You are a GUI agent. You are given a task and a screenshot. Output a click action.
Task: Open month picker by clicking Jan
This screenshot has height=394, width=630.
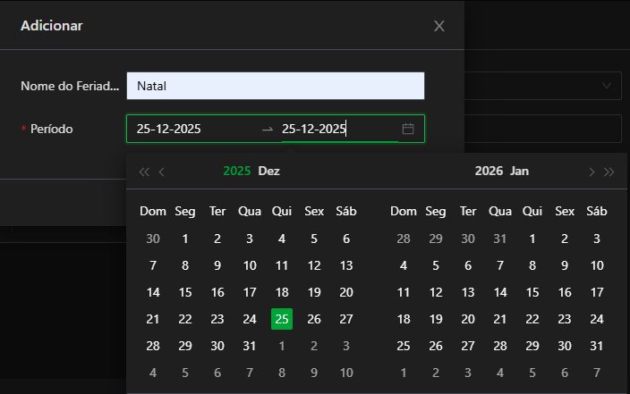click(520, 171)
